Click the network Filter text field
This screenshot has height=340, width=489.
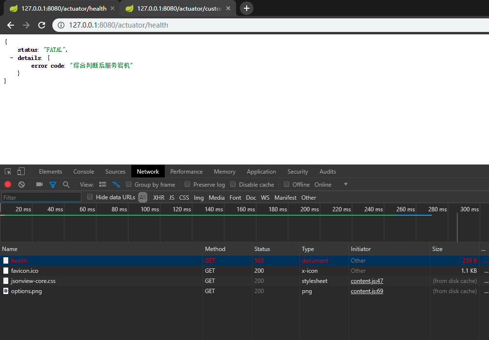point(42,197)
